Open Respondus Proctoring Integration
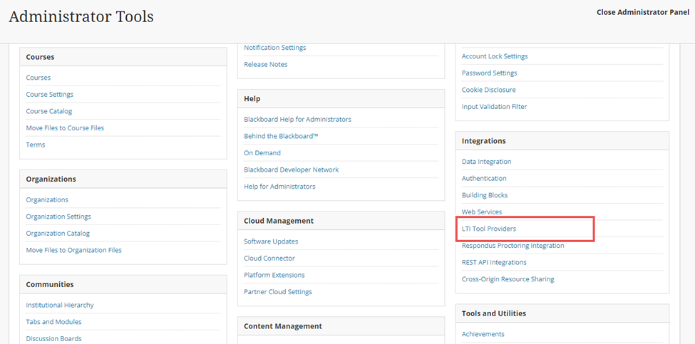This screenshot has height=344, width=695. (x=513, y=246)
